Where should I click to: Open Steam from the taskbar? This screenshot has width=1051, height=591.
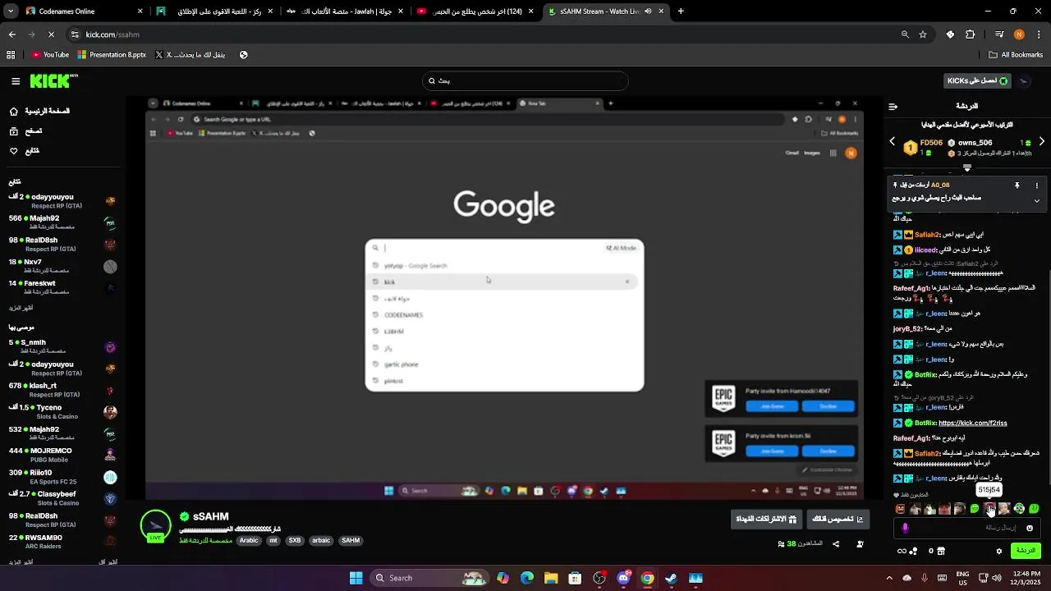pos(671,578)
